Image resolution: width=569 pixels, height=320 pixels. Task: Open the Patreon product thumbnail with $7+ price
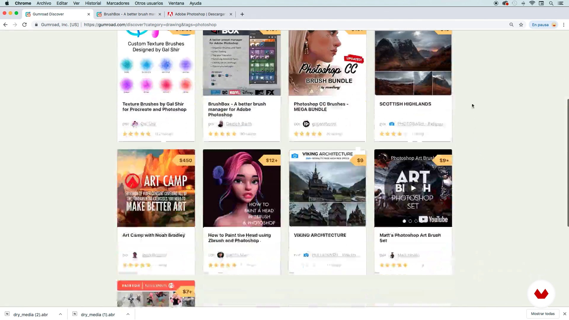click(x=156, y=294)
